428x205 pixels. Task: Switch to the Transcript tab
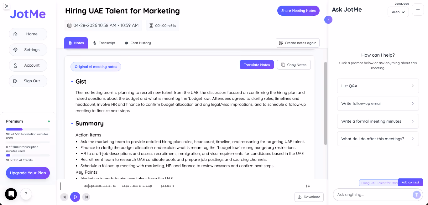tap(104, 43)
